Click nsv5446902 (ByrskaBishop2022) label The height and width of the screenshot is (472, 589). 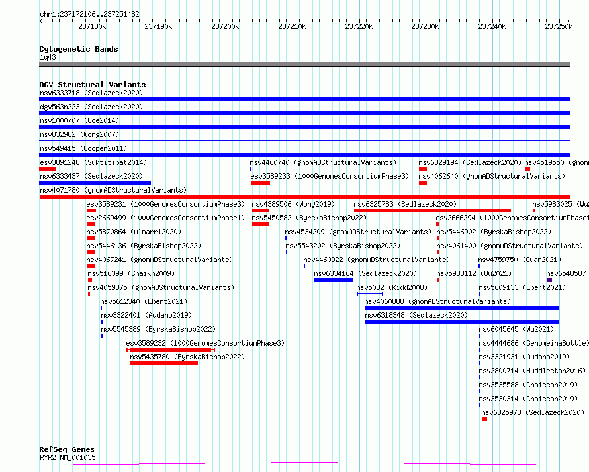(494, 232)
